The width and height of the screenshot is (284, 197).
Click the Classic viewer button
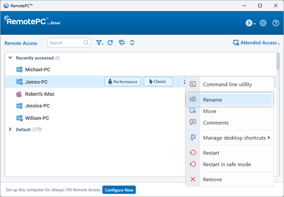[158, 82]
